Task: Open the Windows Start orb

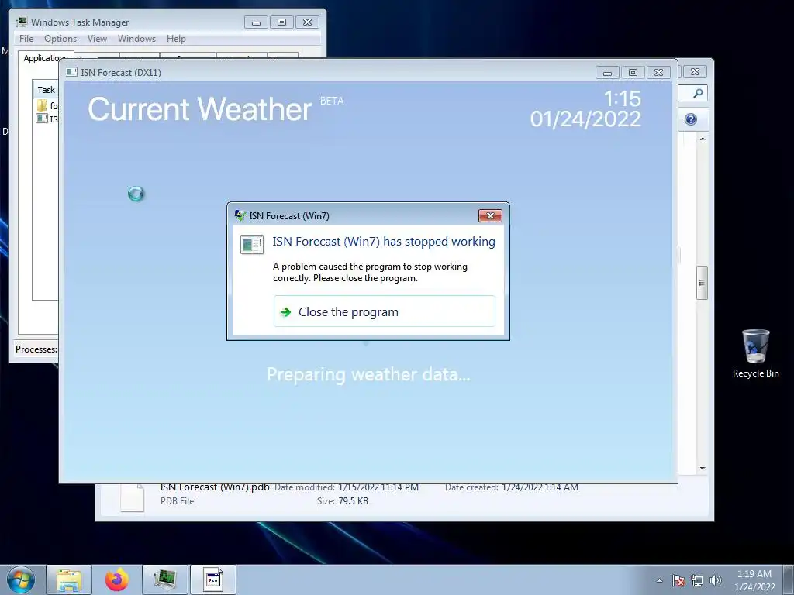Action: (20, 580)
